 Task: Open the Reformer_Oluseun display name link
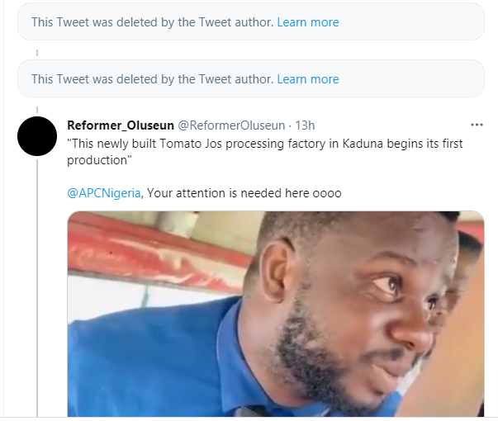(x=120, y=125)
